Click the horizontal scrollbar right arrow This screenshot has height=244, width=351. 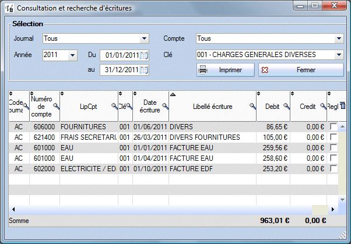tap(334, 208)
